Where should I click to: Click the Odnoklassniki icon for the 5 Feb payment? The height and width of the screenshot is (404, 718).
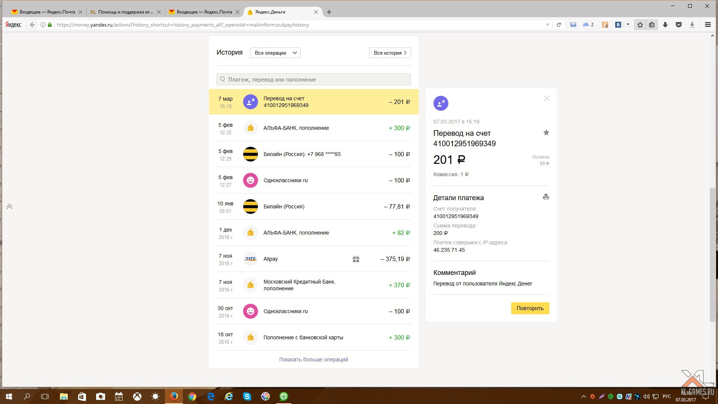250,180
